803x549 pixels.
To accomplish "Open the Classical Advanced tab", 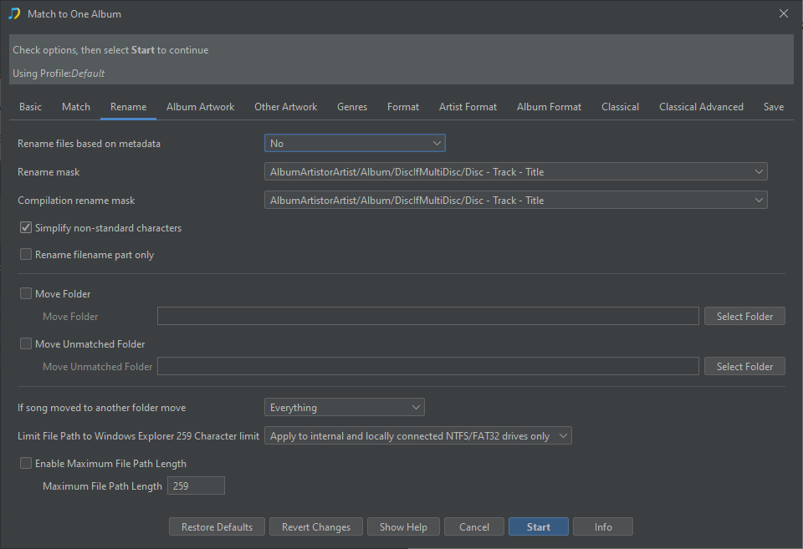I will click(701, 107).
